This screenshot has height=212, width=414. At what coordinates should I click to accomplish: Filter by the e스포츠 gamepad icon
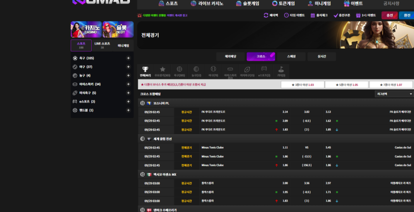coord(264,69)
